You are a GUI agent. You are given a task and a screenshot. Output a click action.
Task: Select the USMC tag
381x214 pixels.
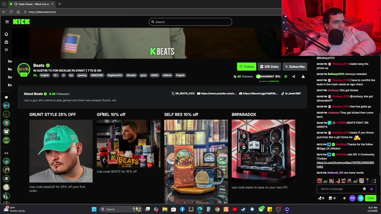pos(154,75)
